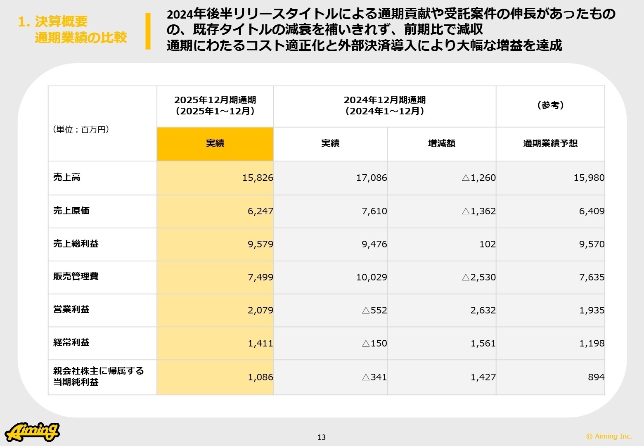This screenshot has width=644, height=446.
Task: Click the value 15,826 in 売上高 row
Action: point(256,178)
